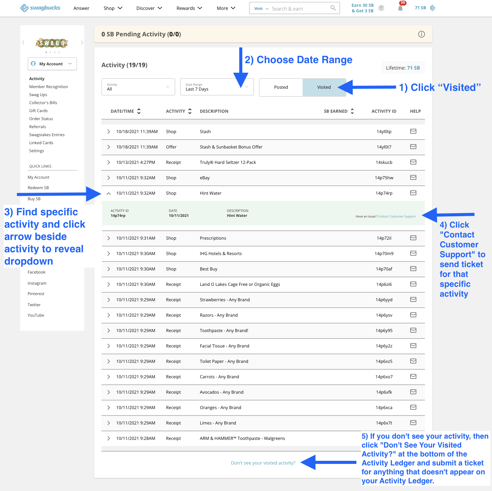This screenshot has height=491, width=492.
Task: Go to previous sidebar promo banner
Action: [x=23, y=43]
